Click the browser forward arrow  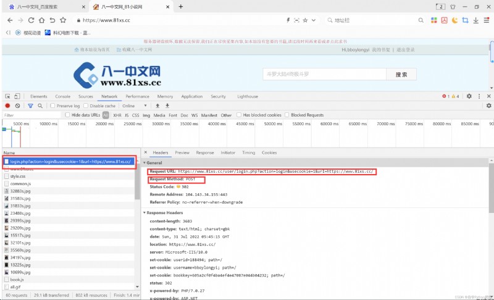(20, 20)
